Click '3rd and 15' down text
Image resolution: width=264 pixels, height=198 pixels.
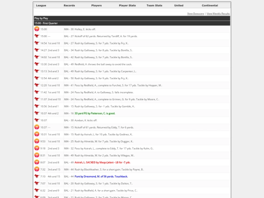tap(54, 170)
